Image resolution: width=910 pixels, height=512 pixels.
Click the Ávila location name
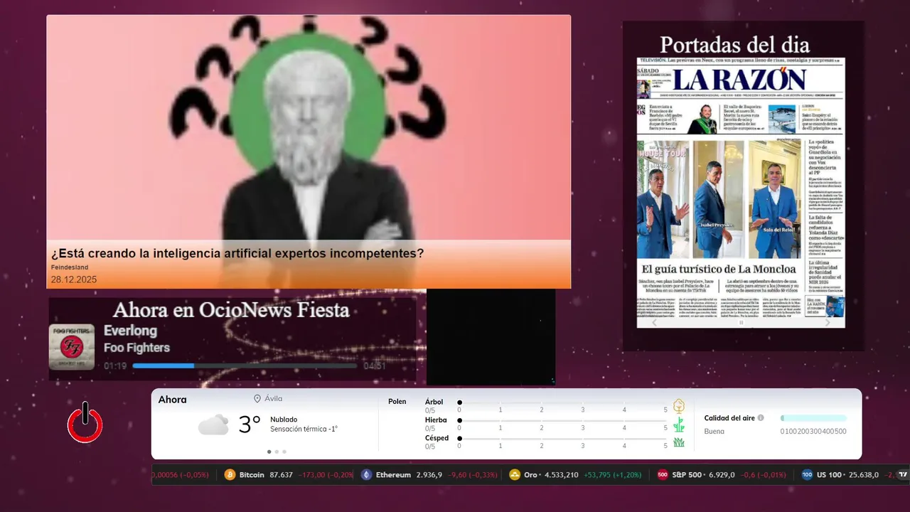pos(273,399)
